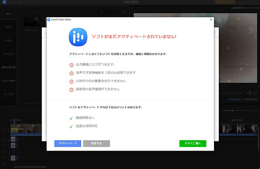Viewport: 260px width, 169px height.
Task: Open the 画面切替効果 tab in the editor sidebar
Action: coord(9,67)
